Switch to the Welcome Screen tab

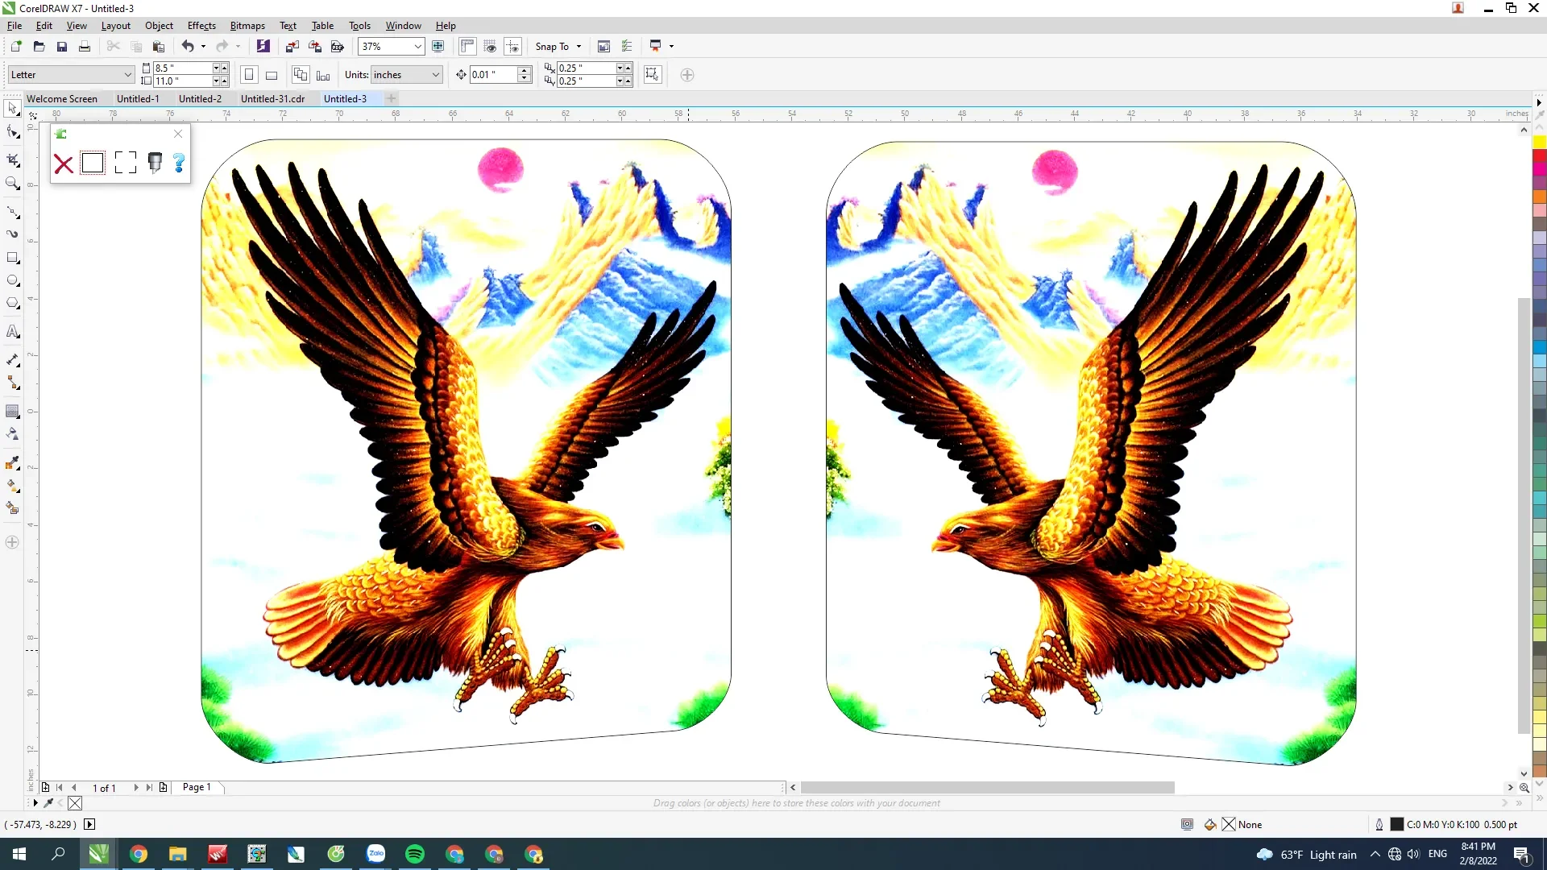(x=62, y=99)
